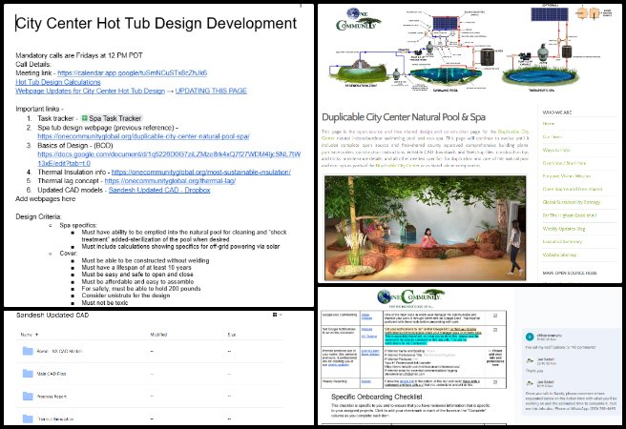Click the Thermal Simulation folder icon
626x429 pixels.
[26, 418]
